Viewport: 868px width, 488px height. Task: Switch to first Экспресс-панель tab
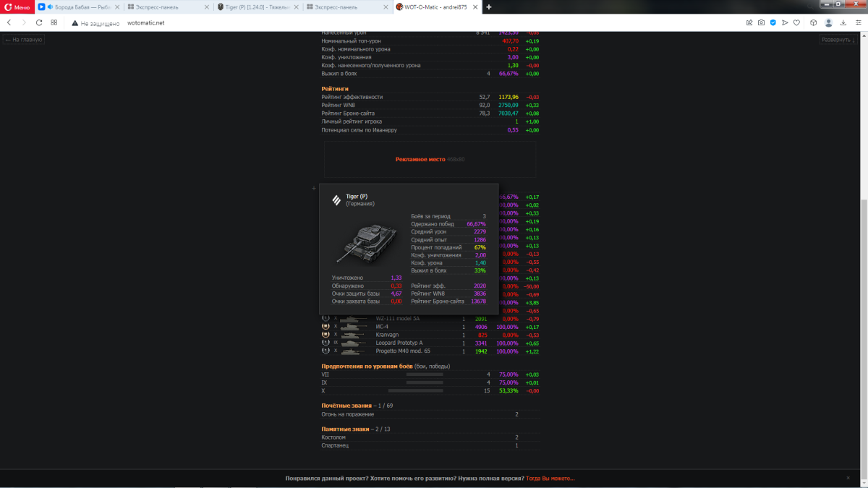click(169, 7)
